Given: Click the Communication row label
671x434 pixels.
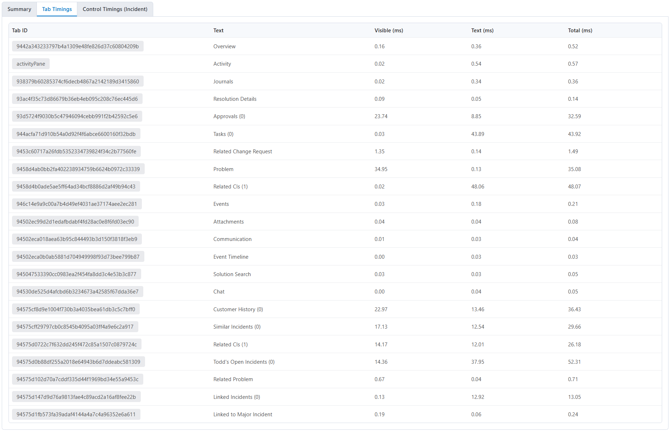Looking at the screenshot, I should click(x=232, y=239).
